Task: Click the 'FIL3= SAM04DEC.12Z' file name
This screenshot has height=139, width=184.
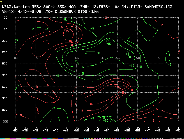Action: [x=151, y=7]
